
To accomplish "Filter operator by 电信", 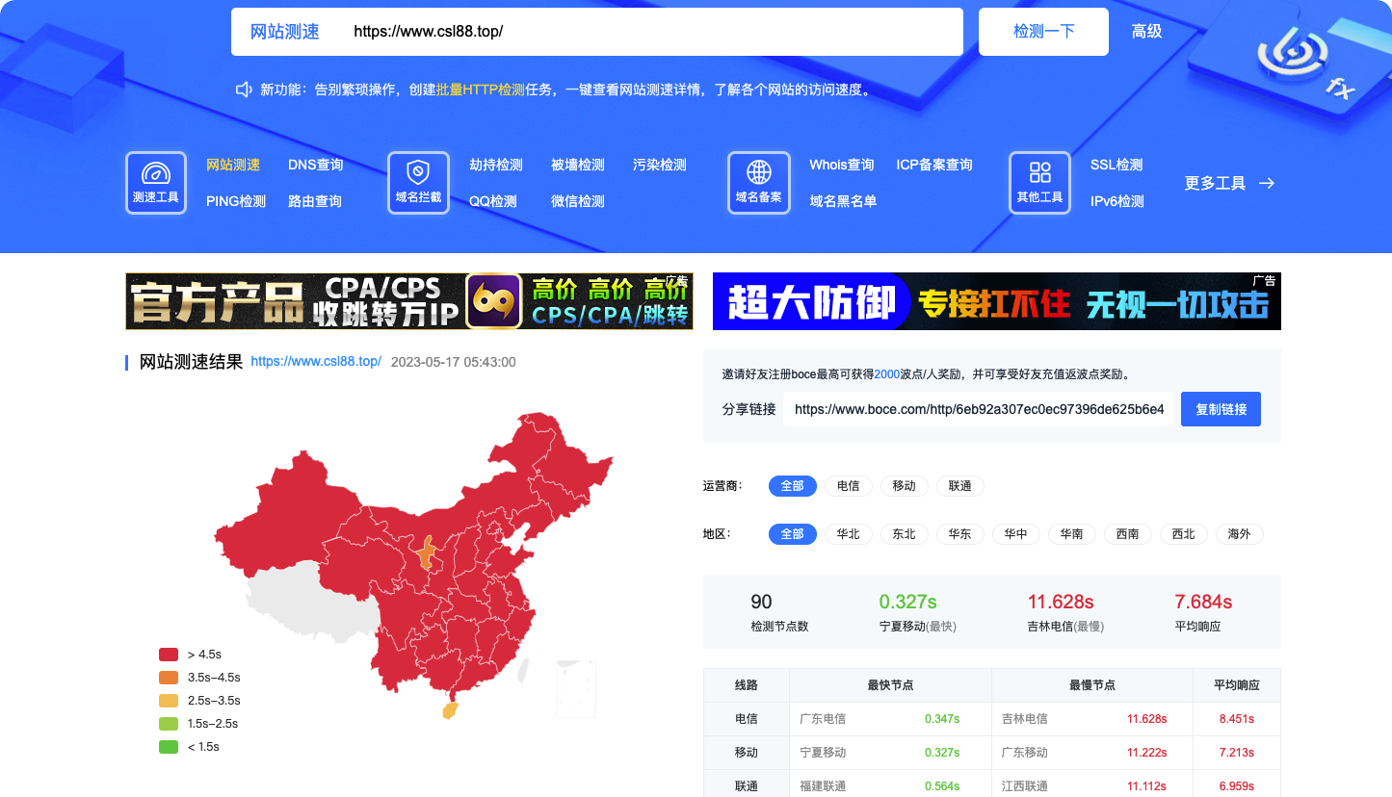I will [x=849, y=486].
